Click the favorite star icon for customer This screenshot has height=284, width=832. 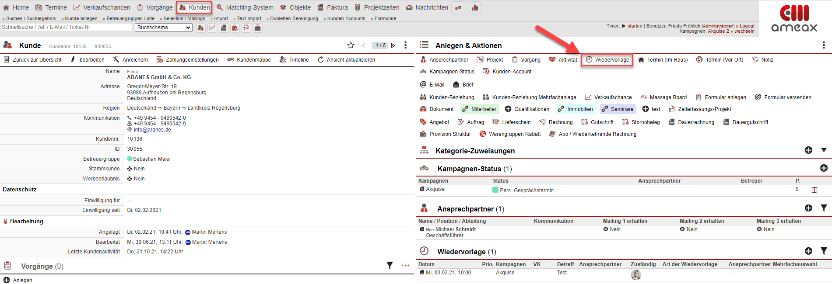(351, 45)
